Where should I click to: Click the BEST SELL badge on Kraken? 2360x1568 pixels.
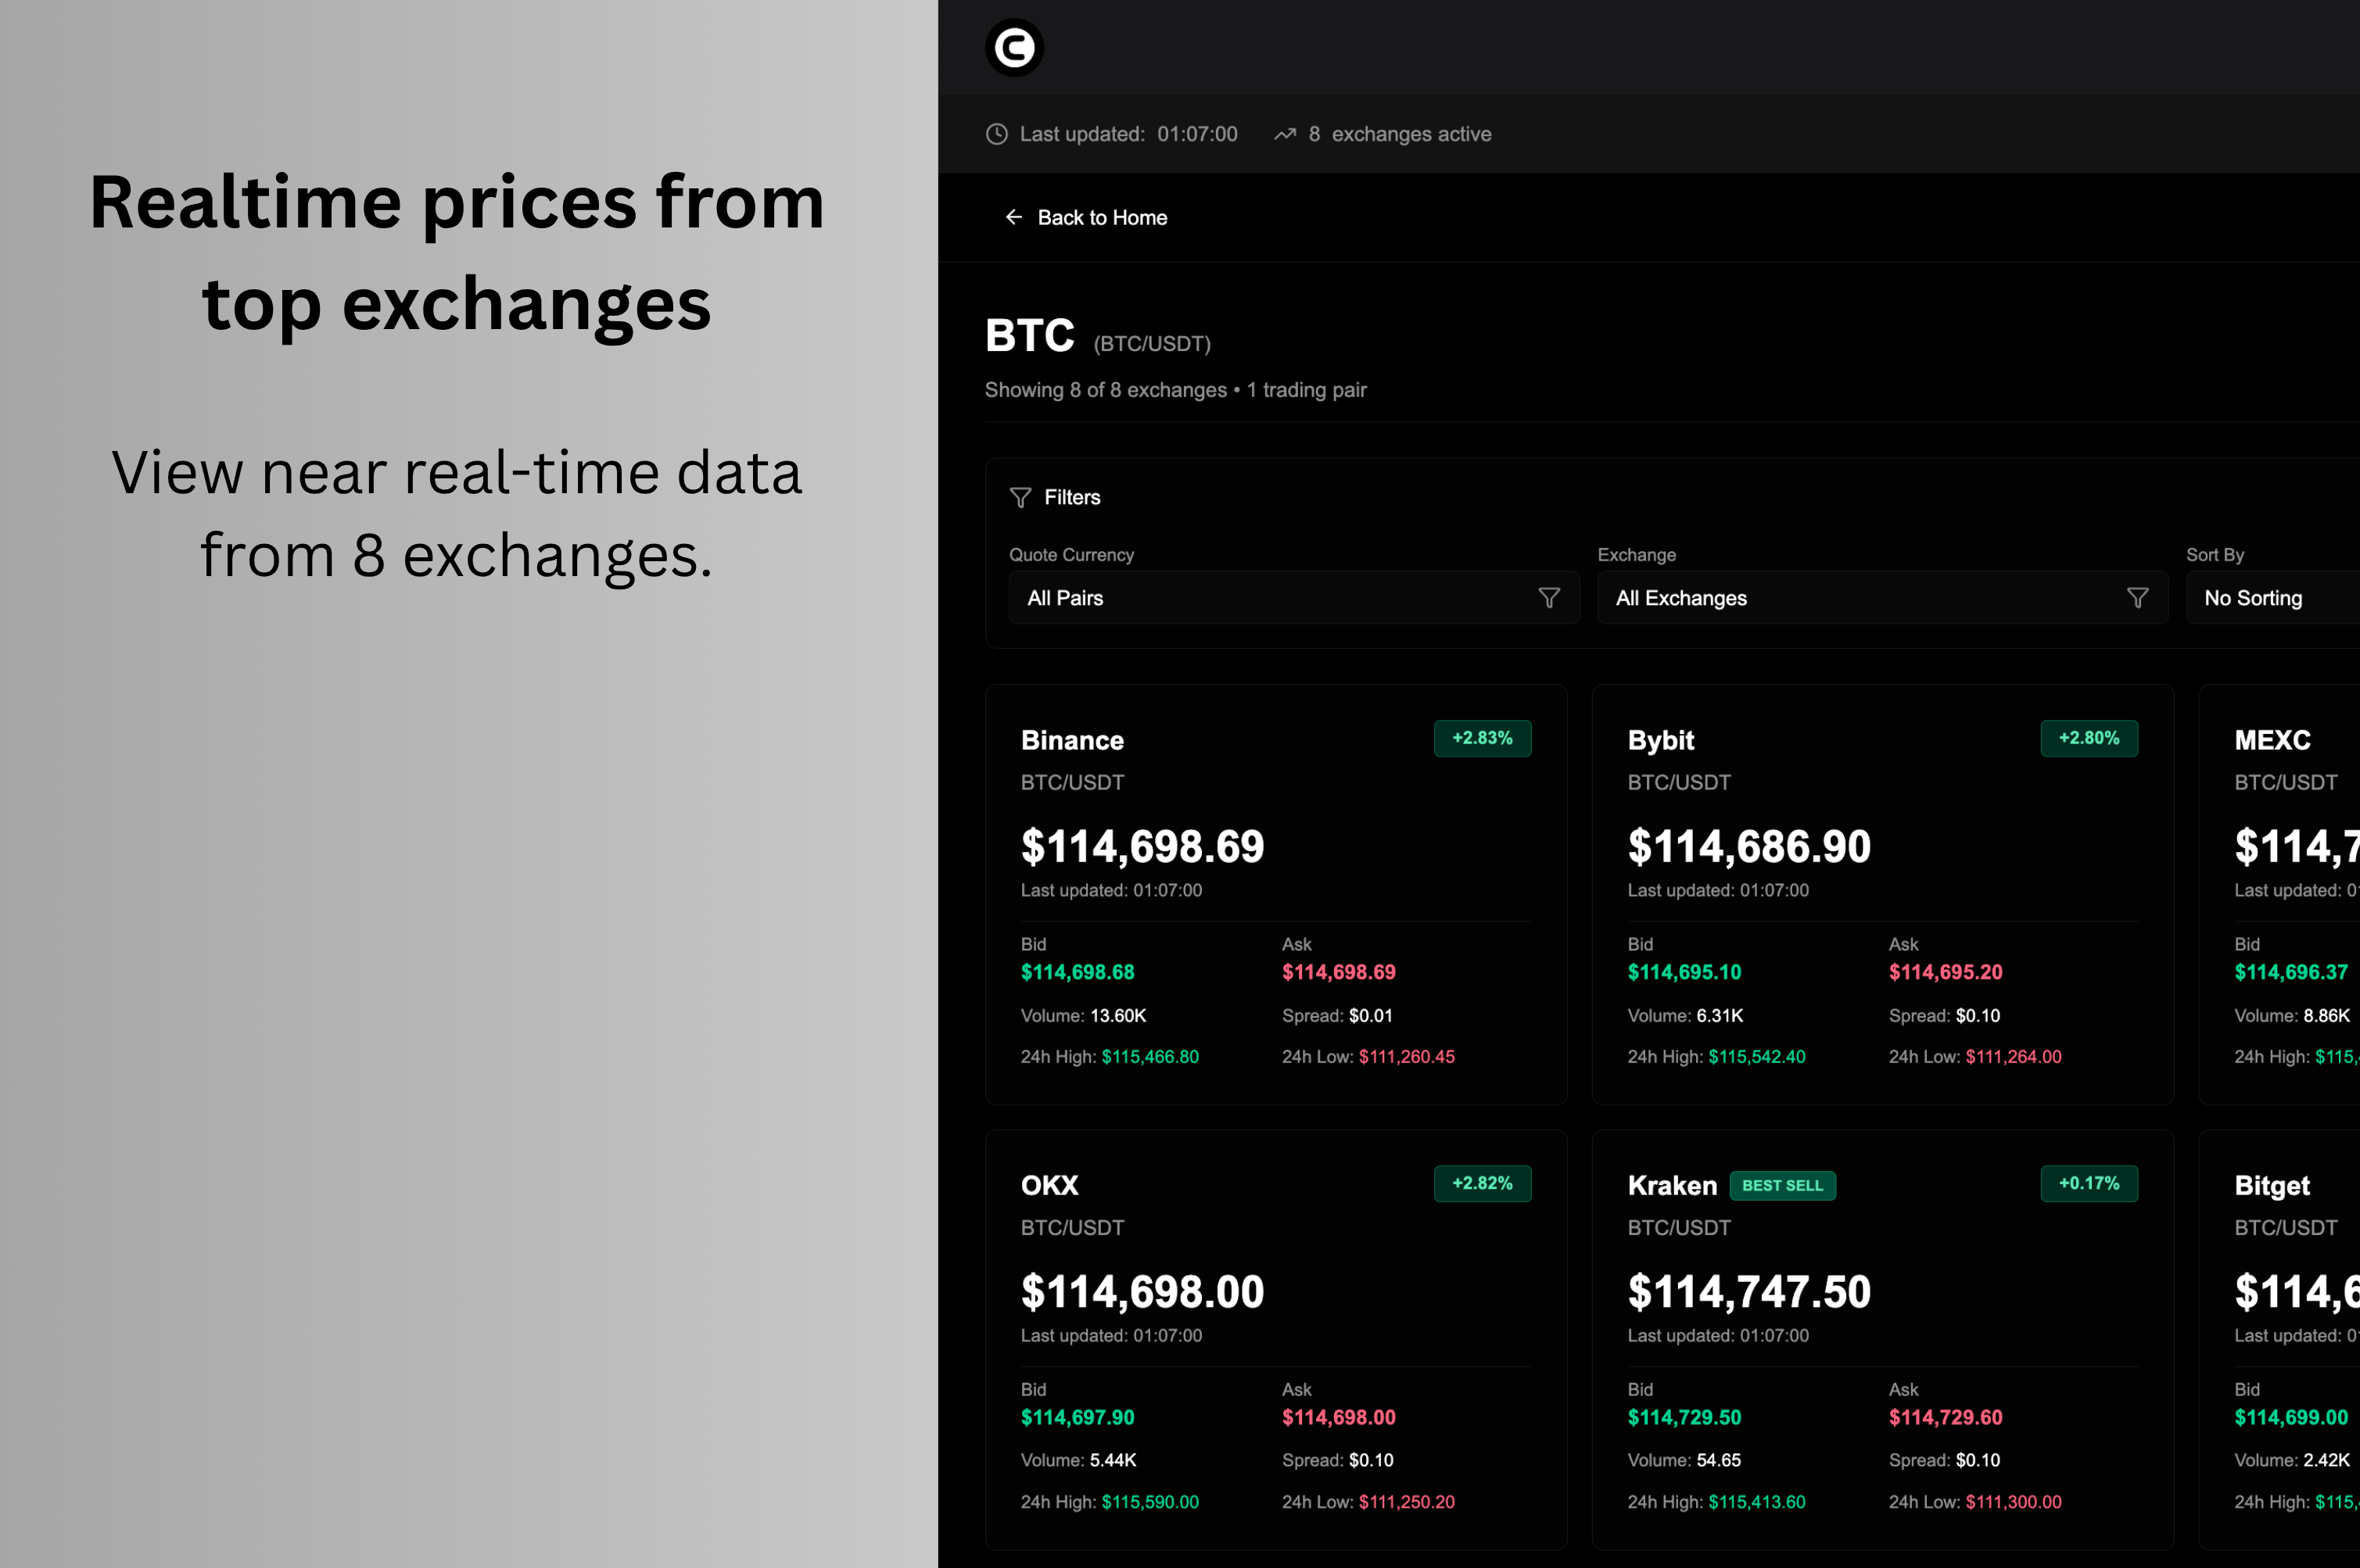1783,1185
